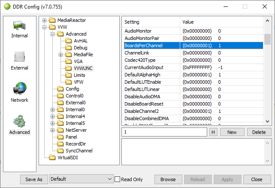Click the Config folder icon
Image resolution: width=275 pixels, height=188 pixels.
60,89
